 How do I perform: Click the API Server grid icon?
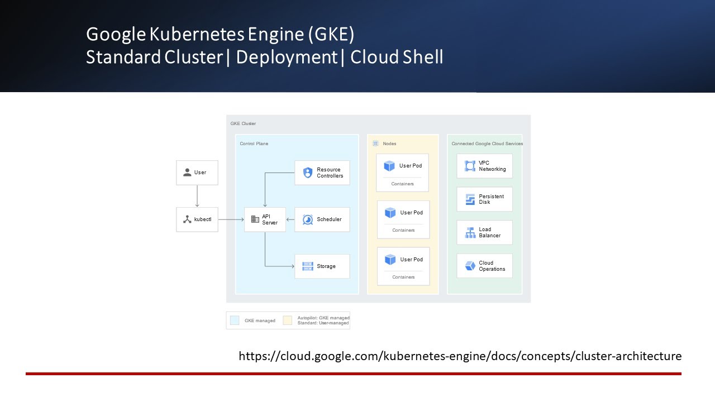point(255,219)
